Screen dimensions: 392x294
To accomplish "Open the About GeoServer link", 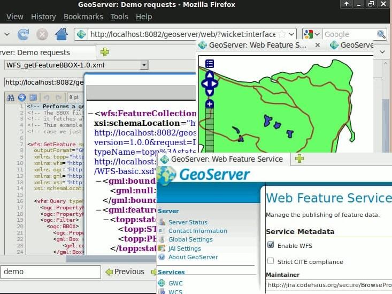I will (x=193, y=257).
